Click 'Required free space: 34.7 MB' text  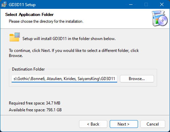(34, 103)
